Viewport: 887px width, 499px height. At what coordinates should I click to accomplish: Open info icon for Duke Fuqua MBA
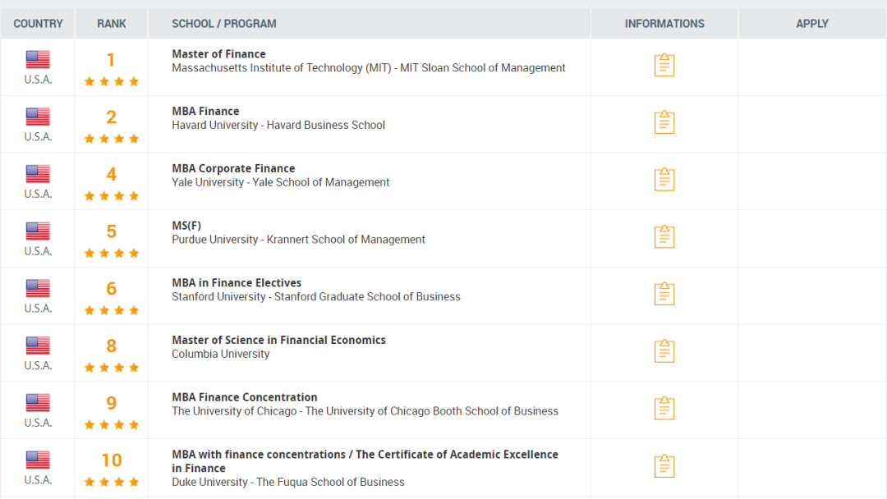tap(664, 465)
